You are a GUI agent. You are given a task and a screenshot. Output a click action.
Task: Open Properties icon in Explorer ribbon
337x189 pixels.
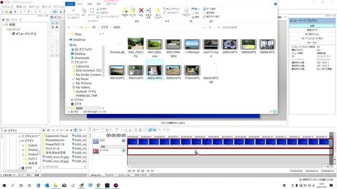(186, 10)
